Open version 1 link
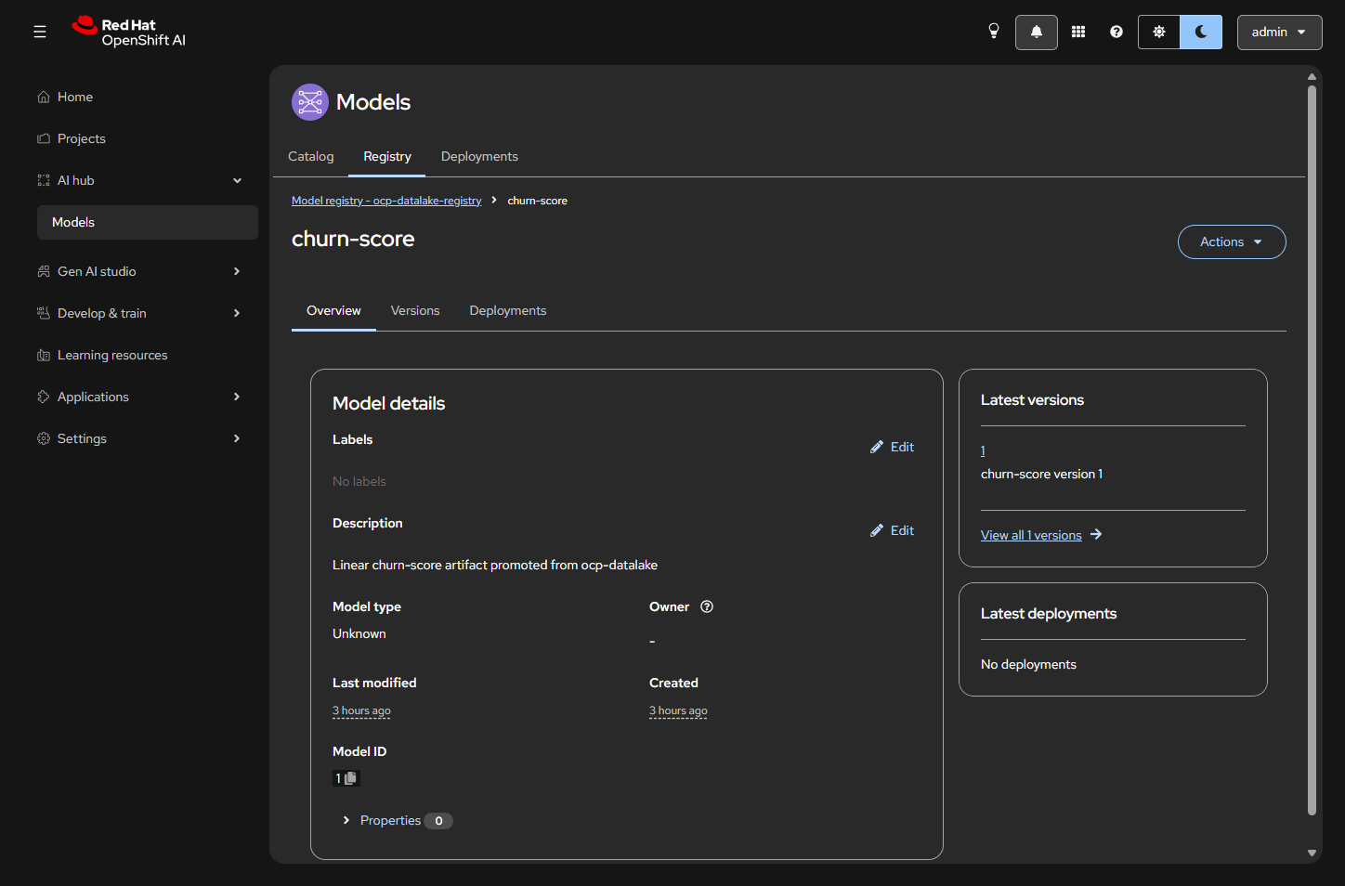This screenshot has height=886, width=1345. click(x=983, y=450)
